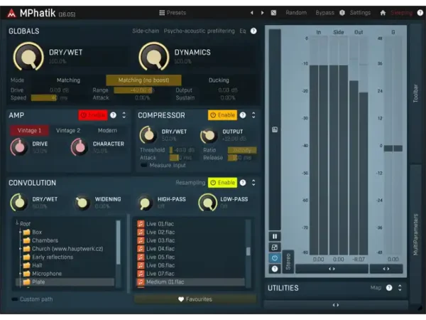
Task: Click the randomize dice icon
Action: pos(273,13)
